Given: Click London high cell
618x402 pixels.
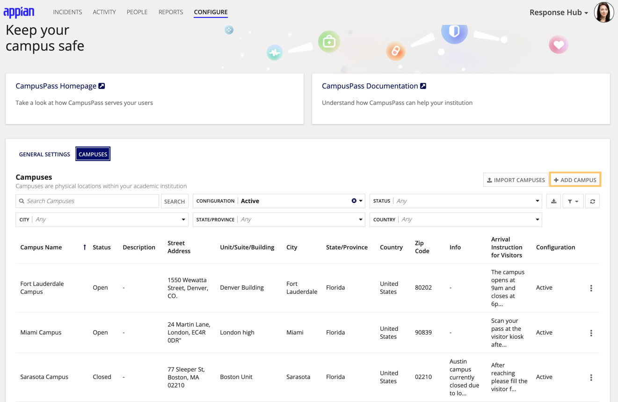Looking at the screenshot, I should click(x=237, y=333).
